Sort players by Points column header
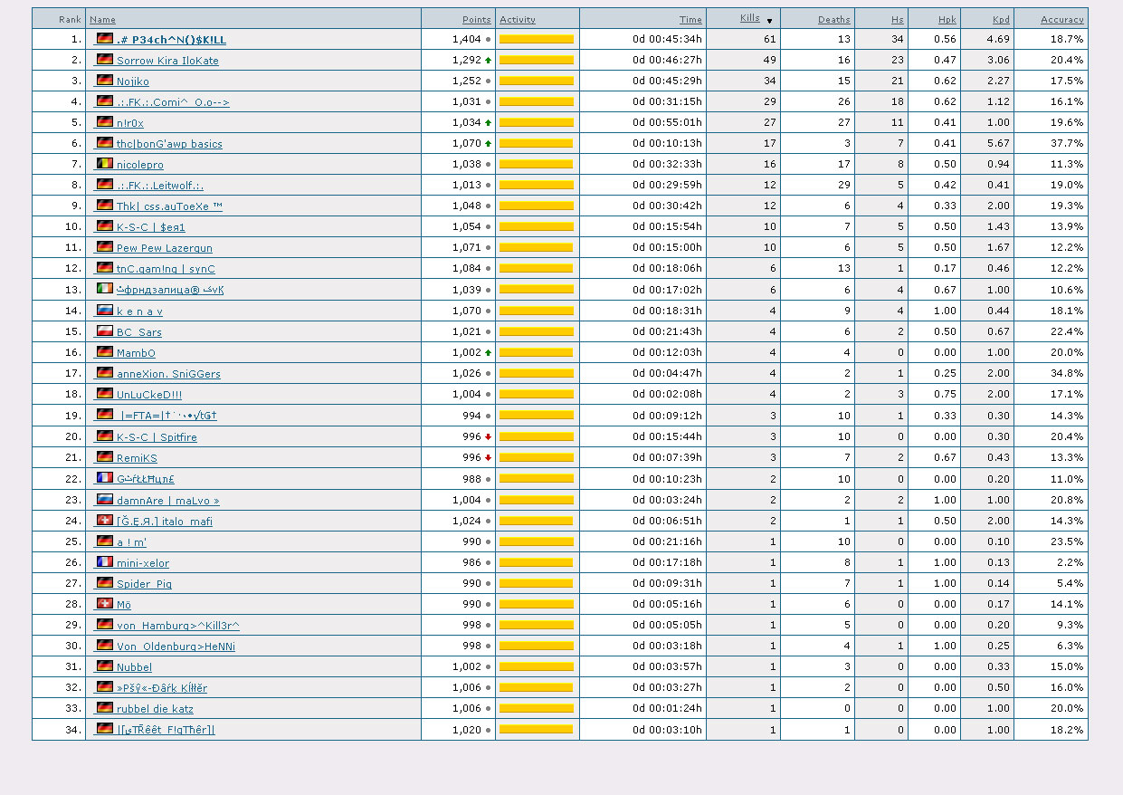1123x795 pixels. coord(476,19)
